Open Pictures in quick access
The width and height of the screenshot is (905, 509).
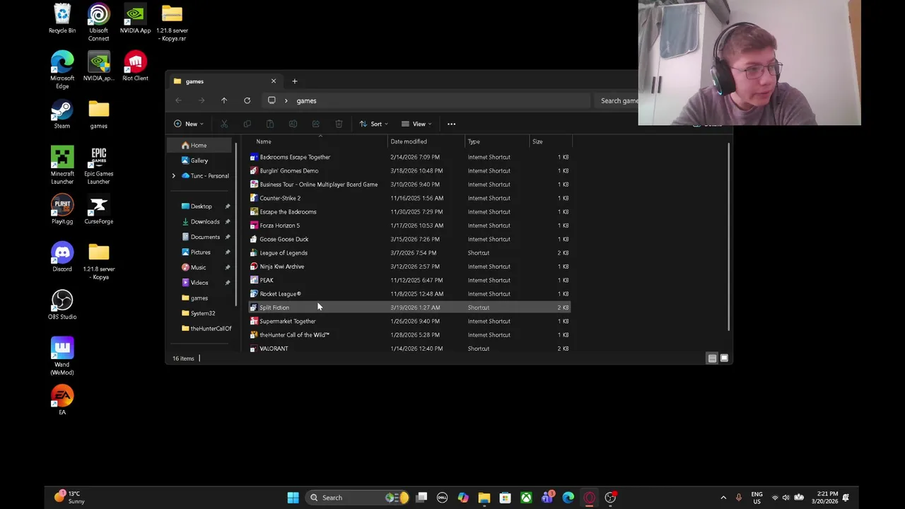(x=200, y=252)
